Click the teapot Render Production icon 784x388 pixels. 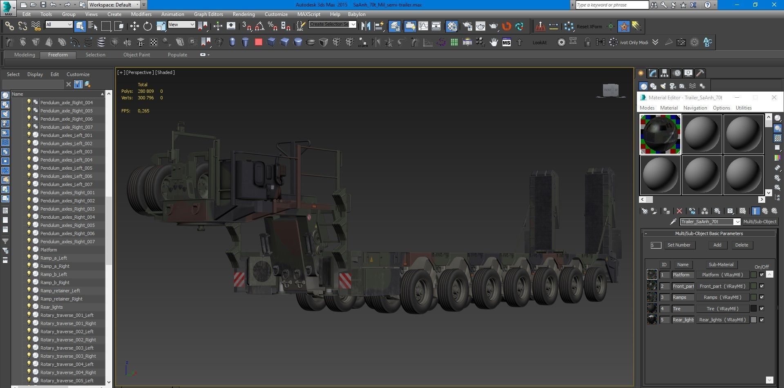[x=494, y=26]
